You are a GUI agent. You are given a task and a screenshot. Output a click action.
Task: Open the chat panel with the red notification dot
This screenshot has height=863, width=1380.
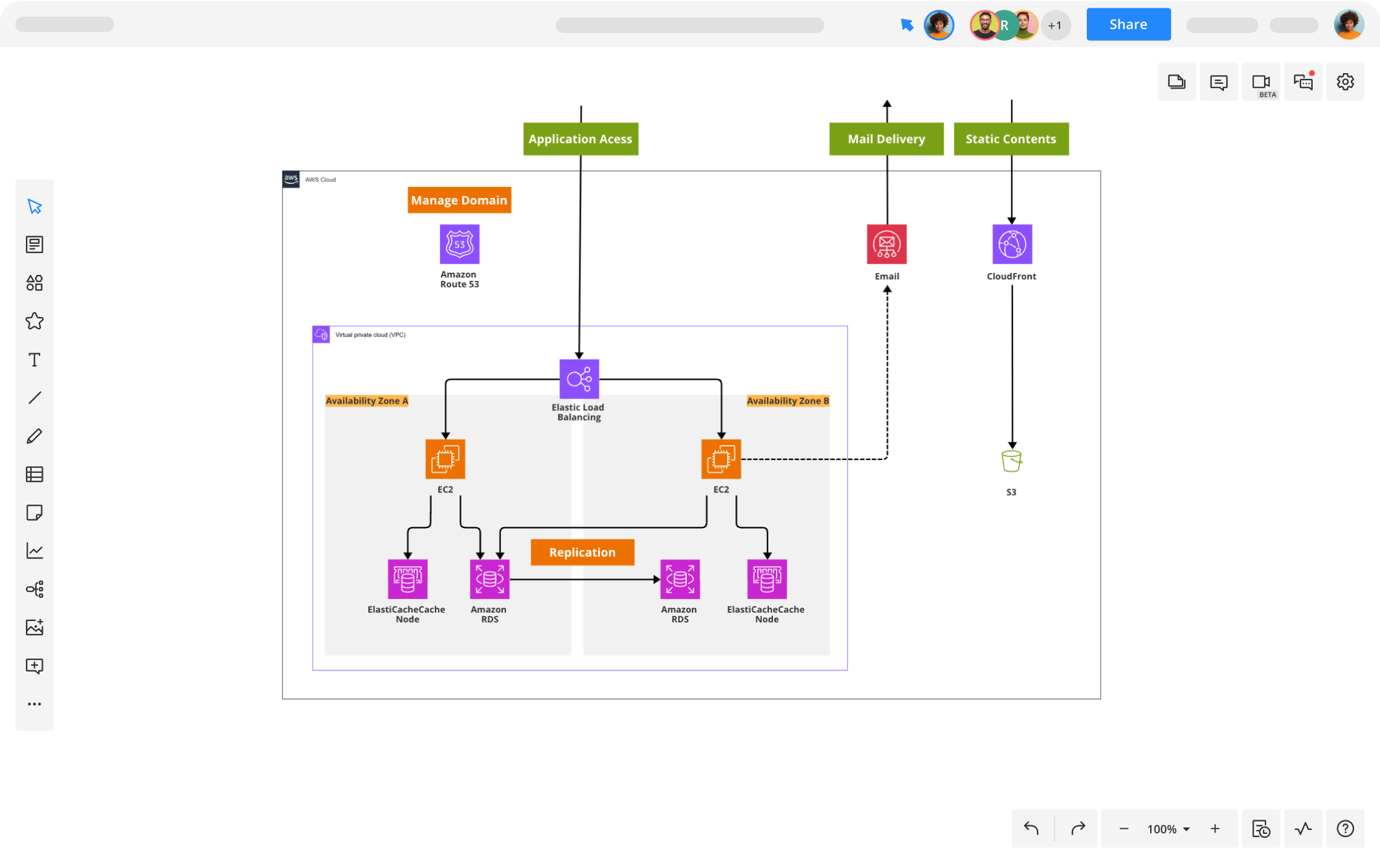point(1303,82)
